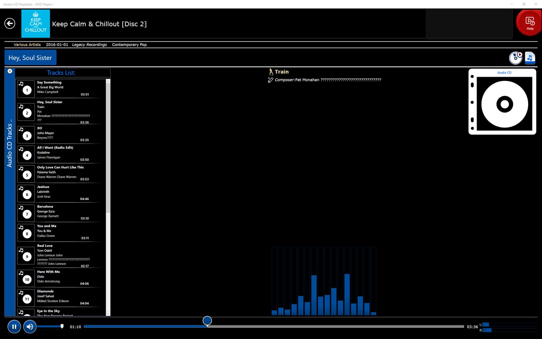Open the Audio CD playback icon
The image size is (542, 339).
tap(516, 58)
